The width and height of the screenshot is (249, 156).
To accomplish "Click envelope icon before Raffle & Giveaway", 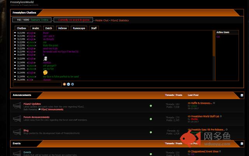I will (189, 103).
